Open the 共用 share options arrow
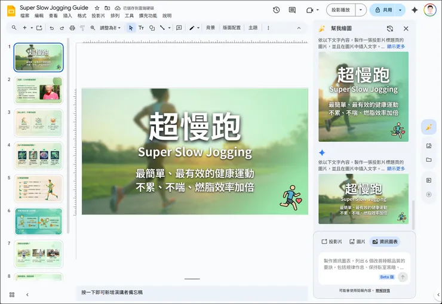 coord(400,10)
